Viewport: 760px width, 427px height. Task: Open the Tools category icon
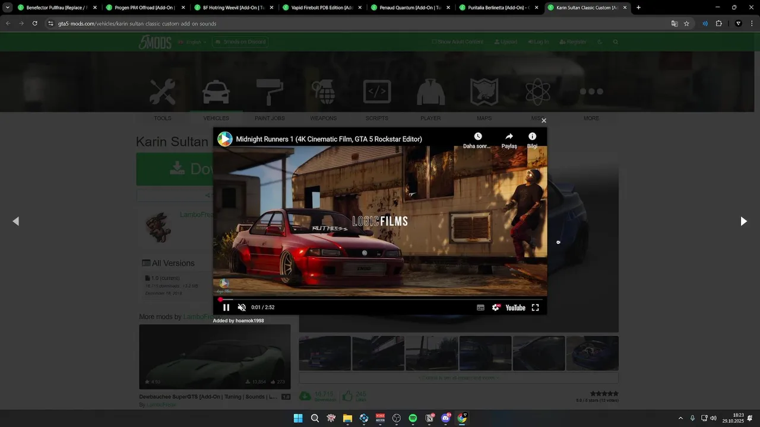[163, 92]
